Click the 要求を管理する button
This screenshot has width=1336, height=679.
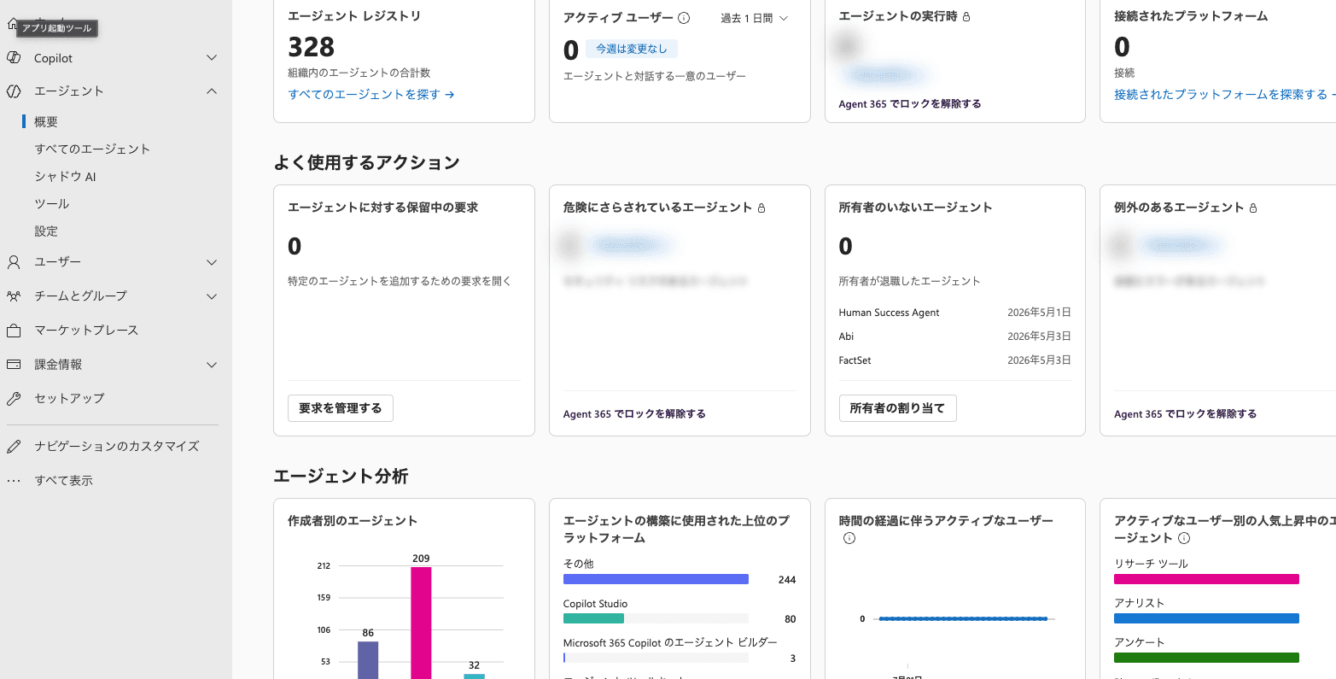[341, 408]
